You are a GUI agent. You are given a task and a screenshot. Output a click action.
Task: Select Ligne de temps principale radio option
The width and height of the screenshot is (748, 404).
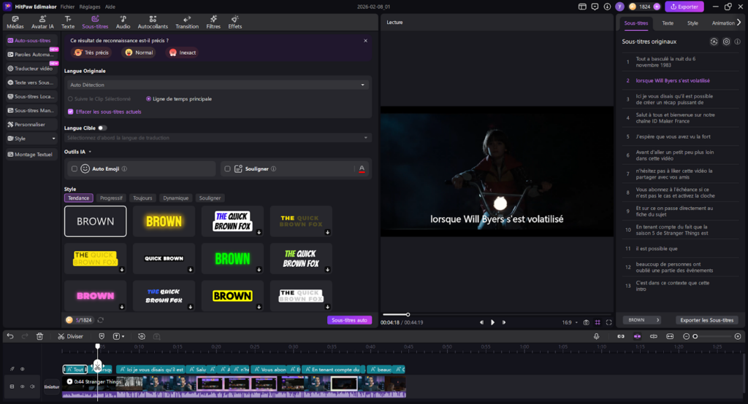click(x=149, y=98)
